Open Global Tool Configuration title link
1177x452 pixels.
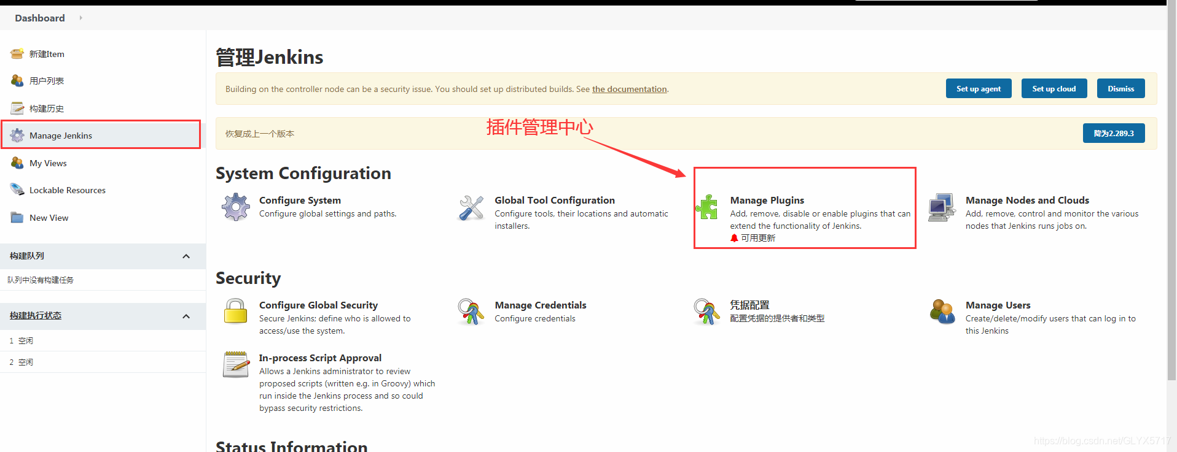click(x=555, y=201)
